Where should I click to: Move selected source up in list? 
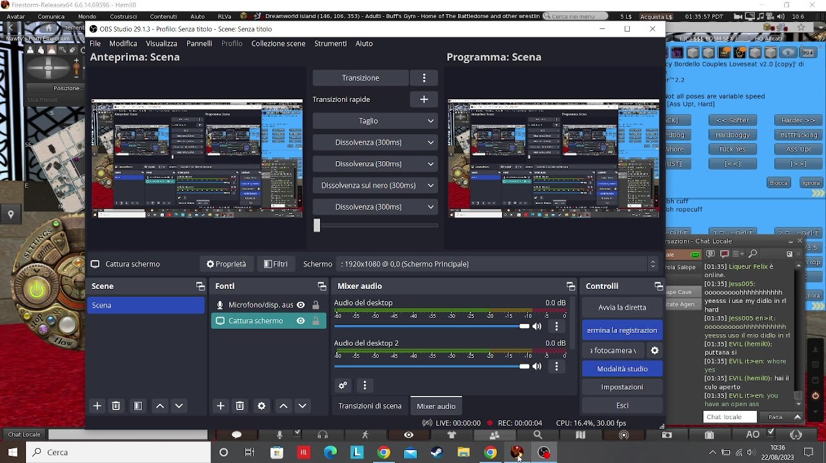pyautogui.click(x=283, y=406)
